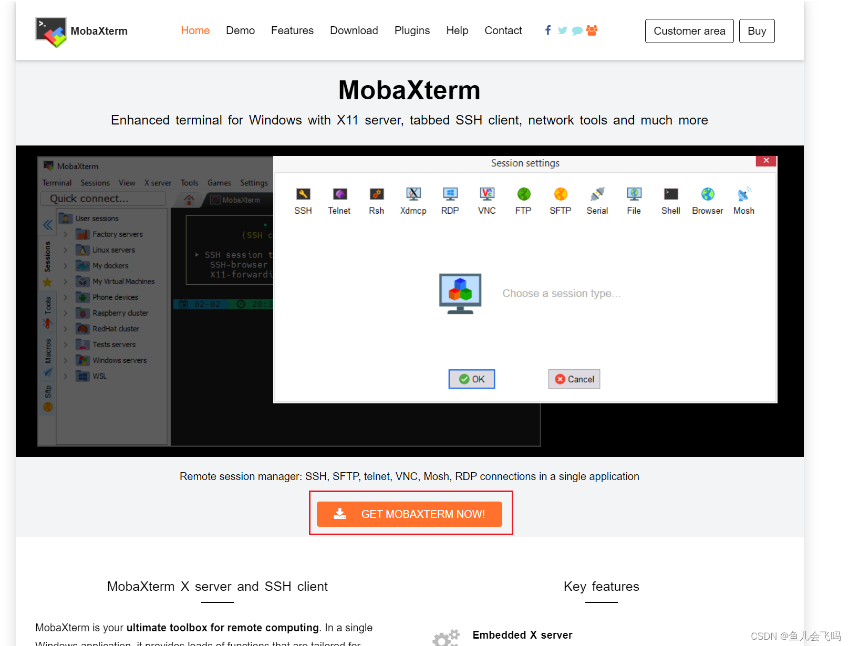Expand the Factory servers group

click(65, 234)
